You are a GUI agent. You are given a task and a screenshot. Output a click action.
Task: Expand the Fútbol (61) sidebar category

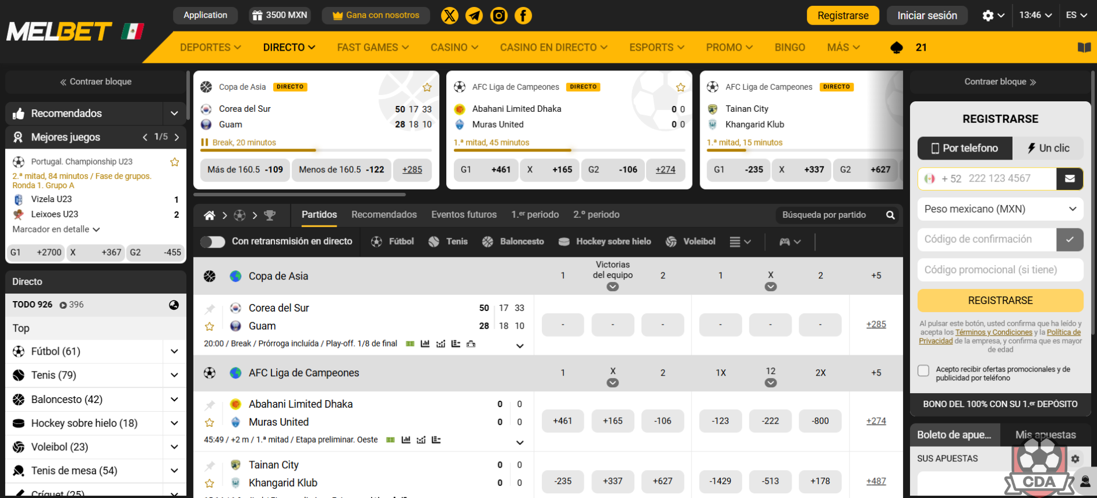pos(174,351)
